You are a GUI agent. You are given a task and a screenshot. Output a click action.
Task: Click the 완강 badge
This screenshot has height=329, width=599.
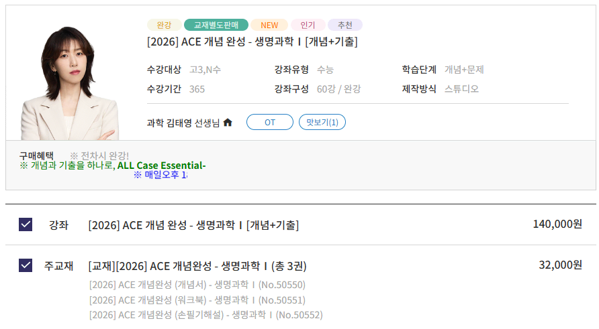[165, 25]
